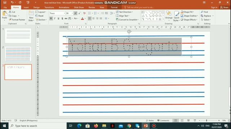Click the Save icon in title bar
This screenshot has height=129, width=231.
[5, 3]
